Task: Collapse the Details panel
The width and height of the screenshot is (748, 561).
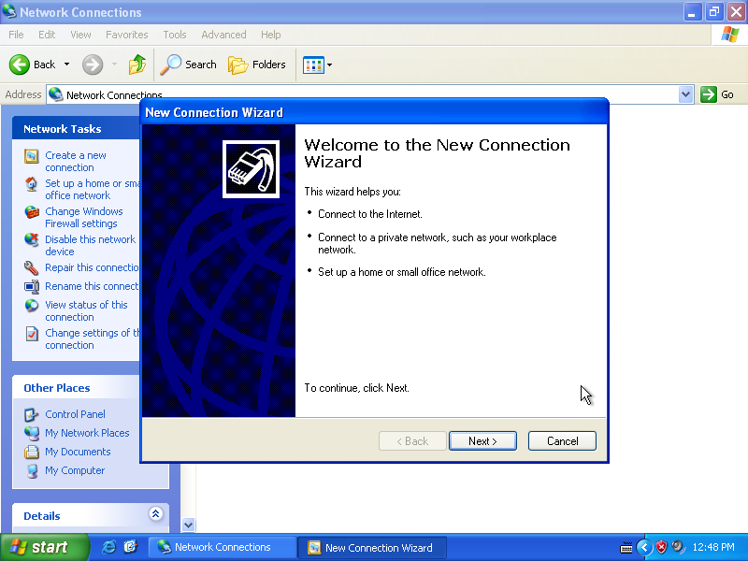Action: pyautogui.click(x=155, y=513)
